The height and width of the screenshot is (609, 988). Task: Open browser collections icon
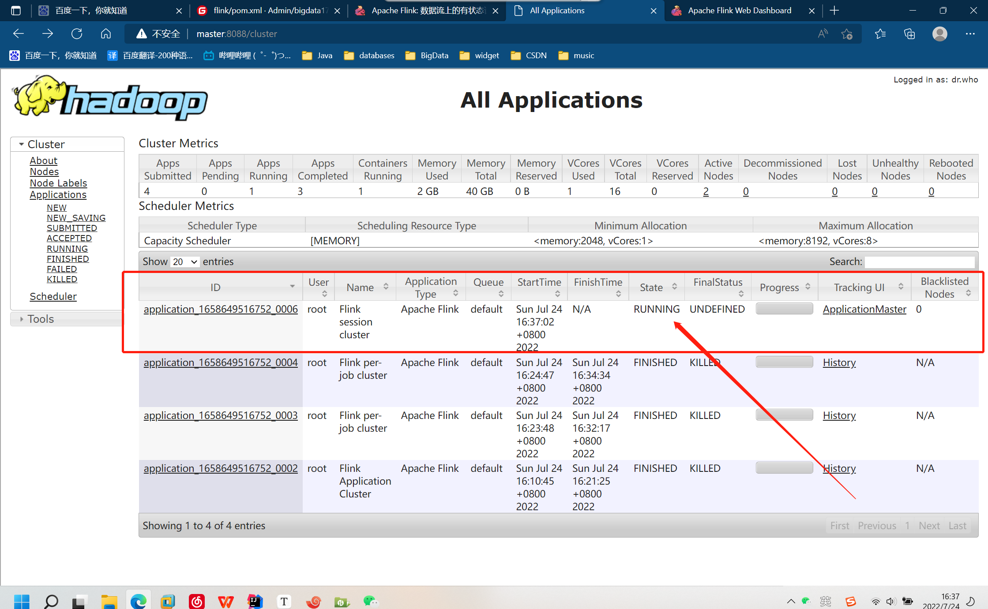[x=909, y=34]
